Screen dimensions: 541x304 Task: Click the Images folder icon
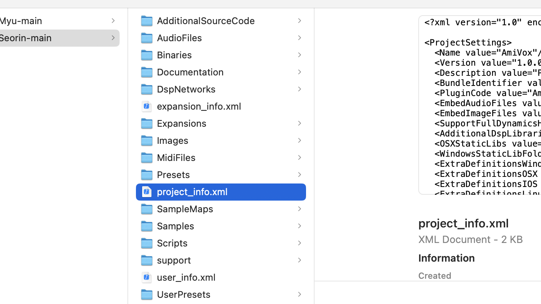coord(146,140)
